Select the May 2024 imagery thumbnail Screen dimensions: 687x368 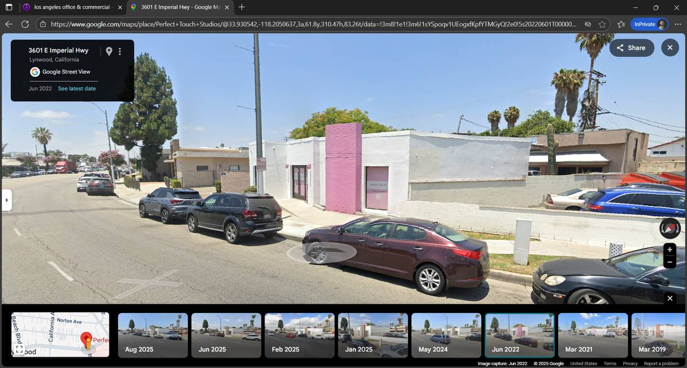tap(446, 335)
